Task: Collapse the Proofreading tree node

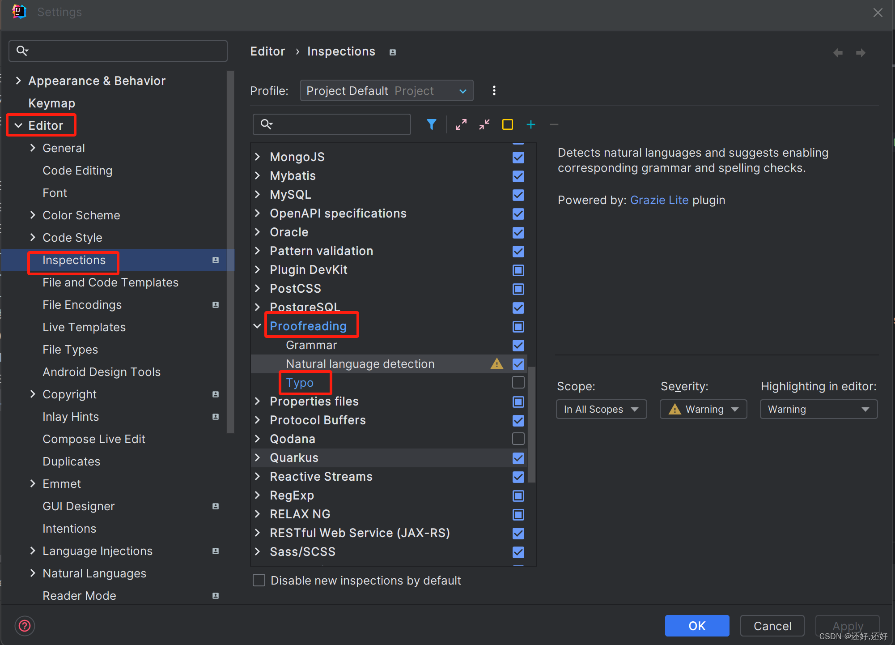Action: (257, 326)
